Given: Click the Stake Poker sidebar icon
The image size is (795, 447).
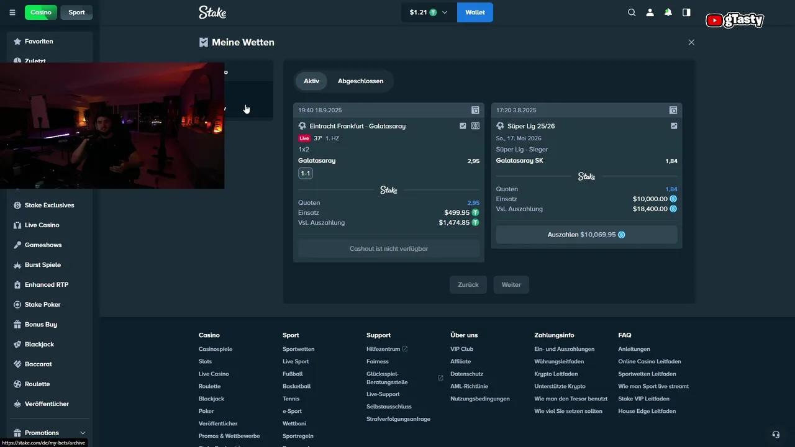Looking at the screenshot, I should [x=17, y=304].
